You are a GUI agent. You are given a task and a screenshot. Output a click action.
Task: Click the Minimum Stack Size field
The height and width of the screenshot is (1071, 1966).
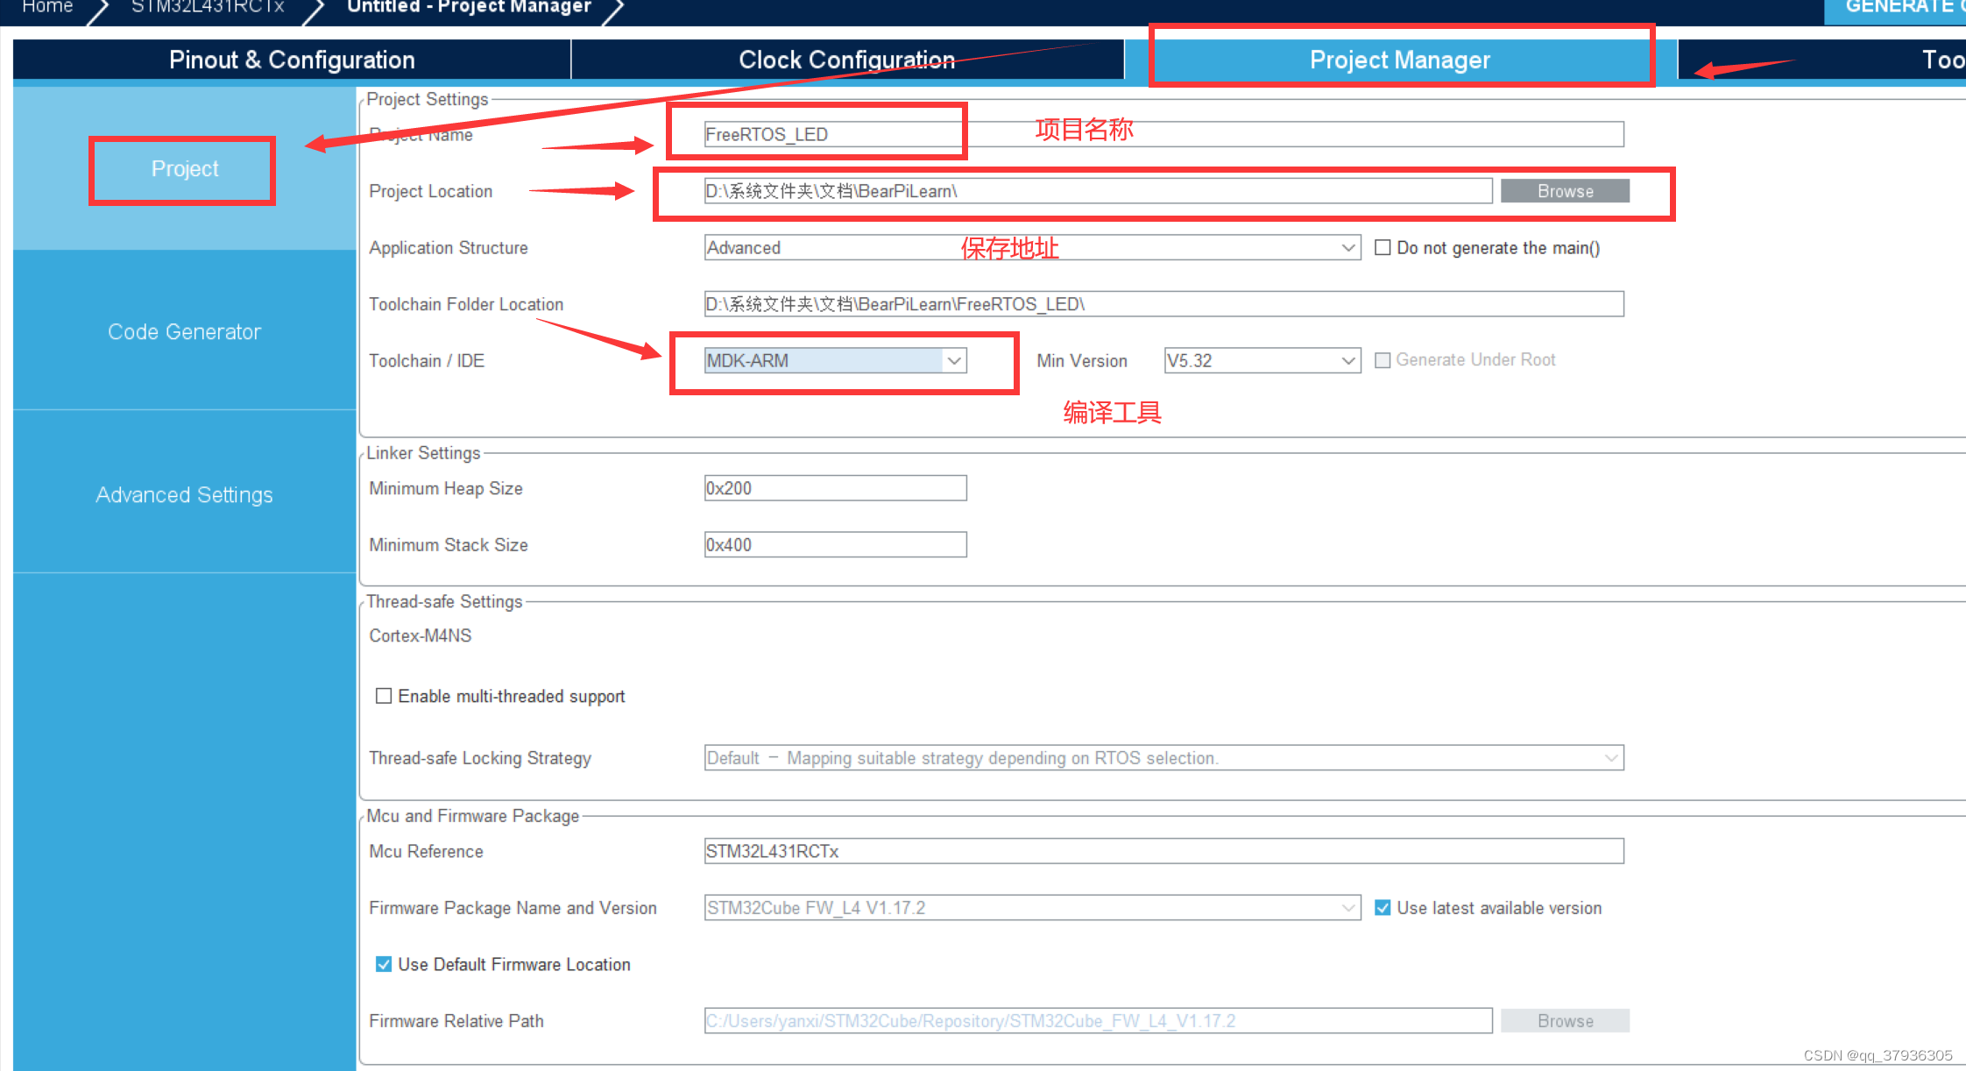(x=834, y=545)
